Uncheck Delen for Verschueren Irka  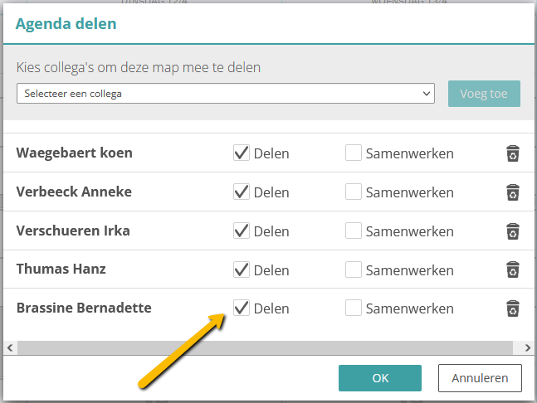point(242,231)
